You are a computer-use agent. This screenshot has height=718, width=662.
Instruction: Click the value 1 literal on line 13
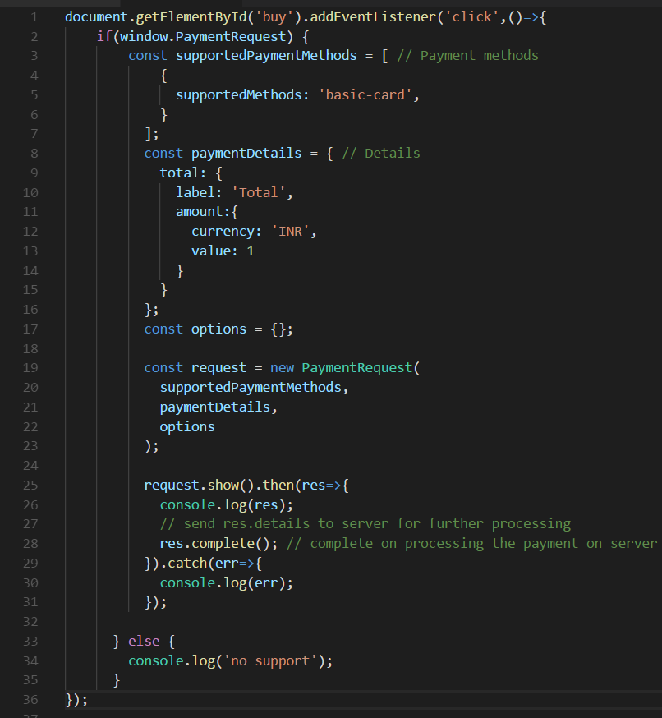click(x=251, y=251)
